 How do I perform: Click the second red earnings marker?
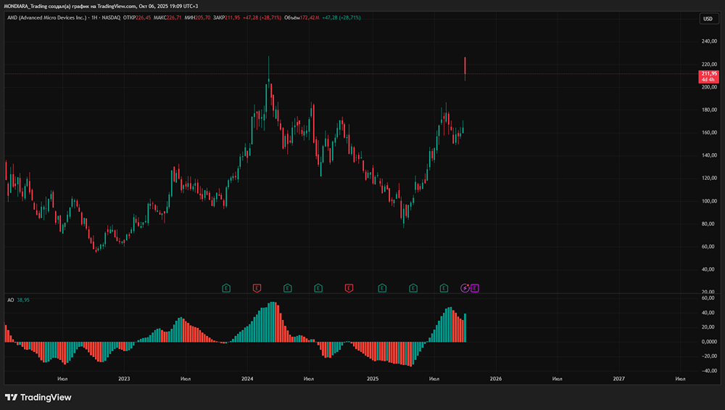point(349,288)
